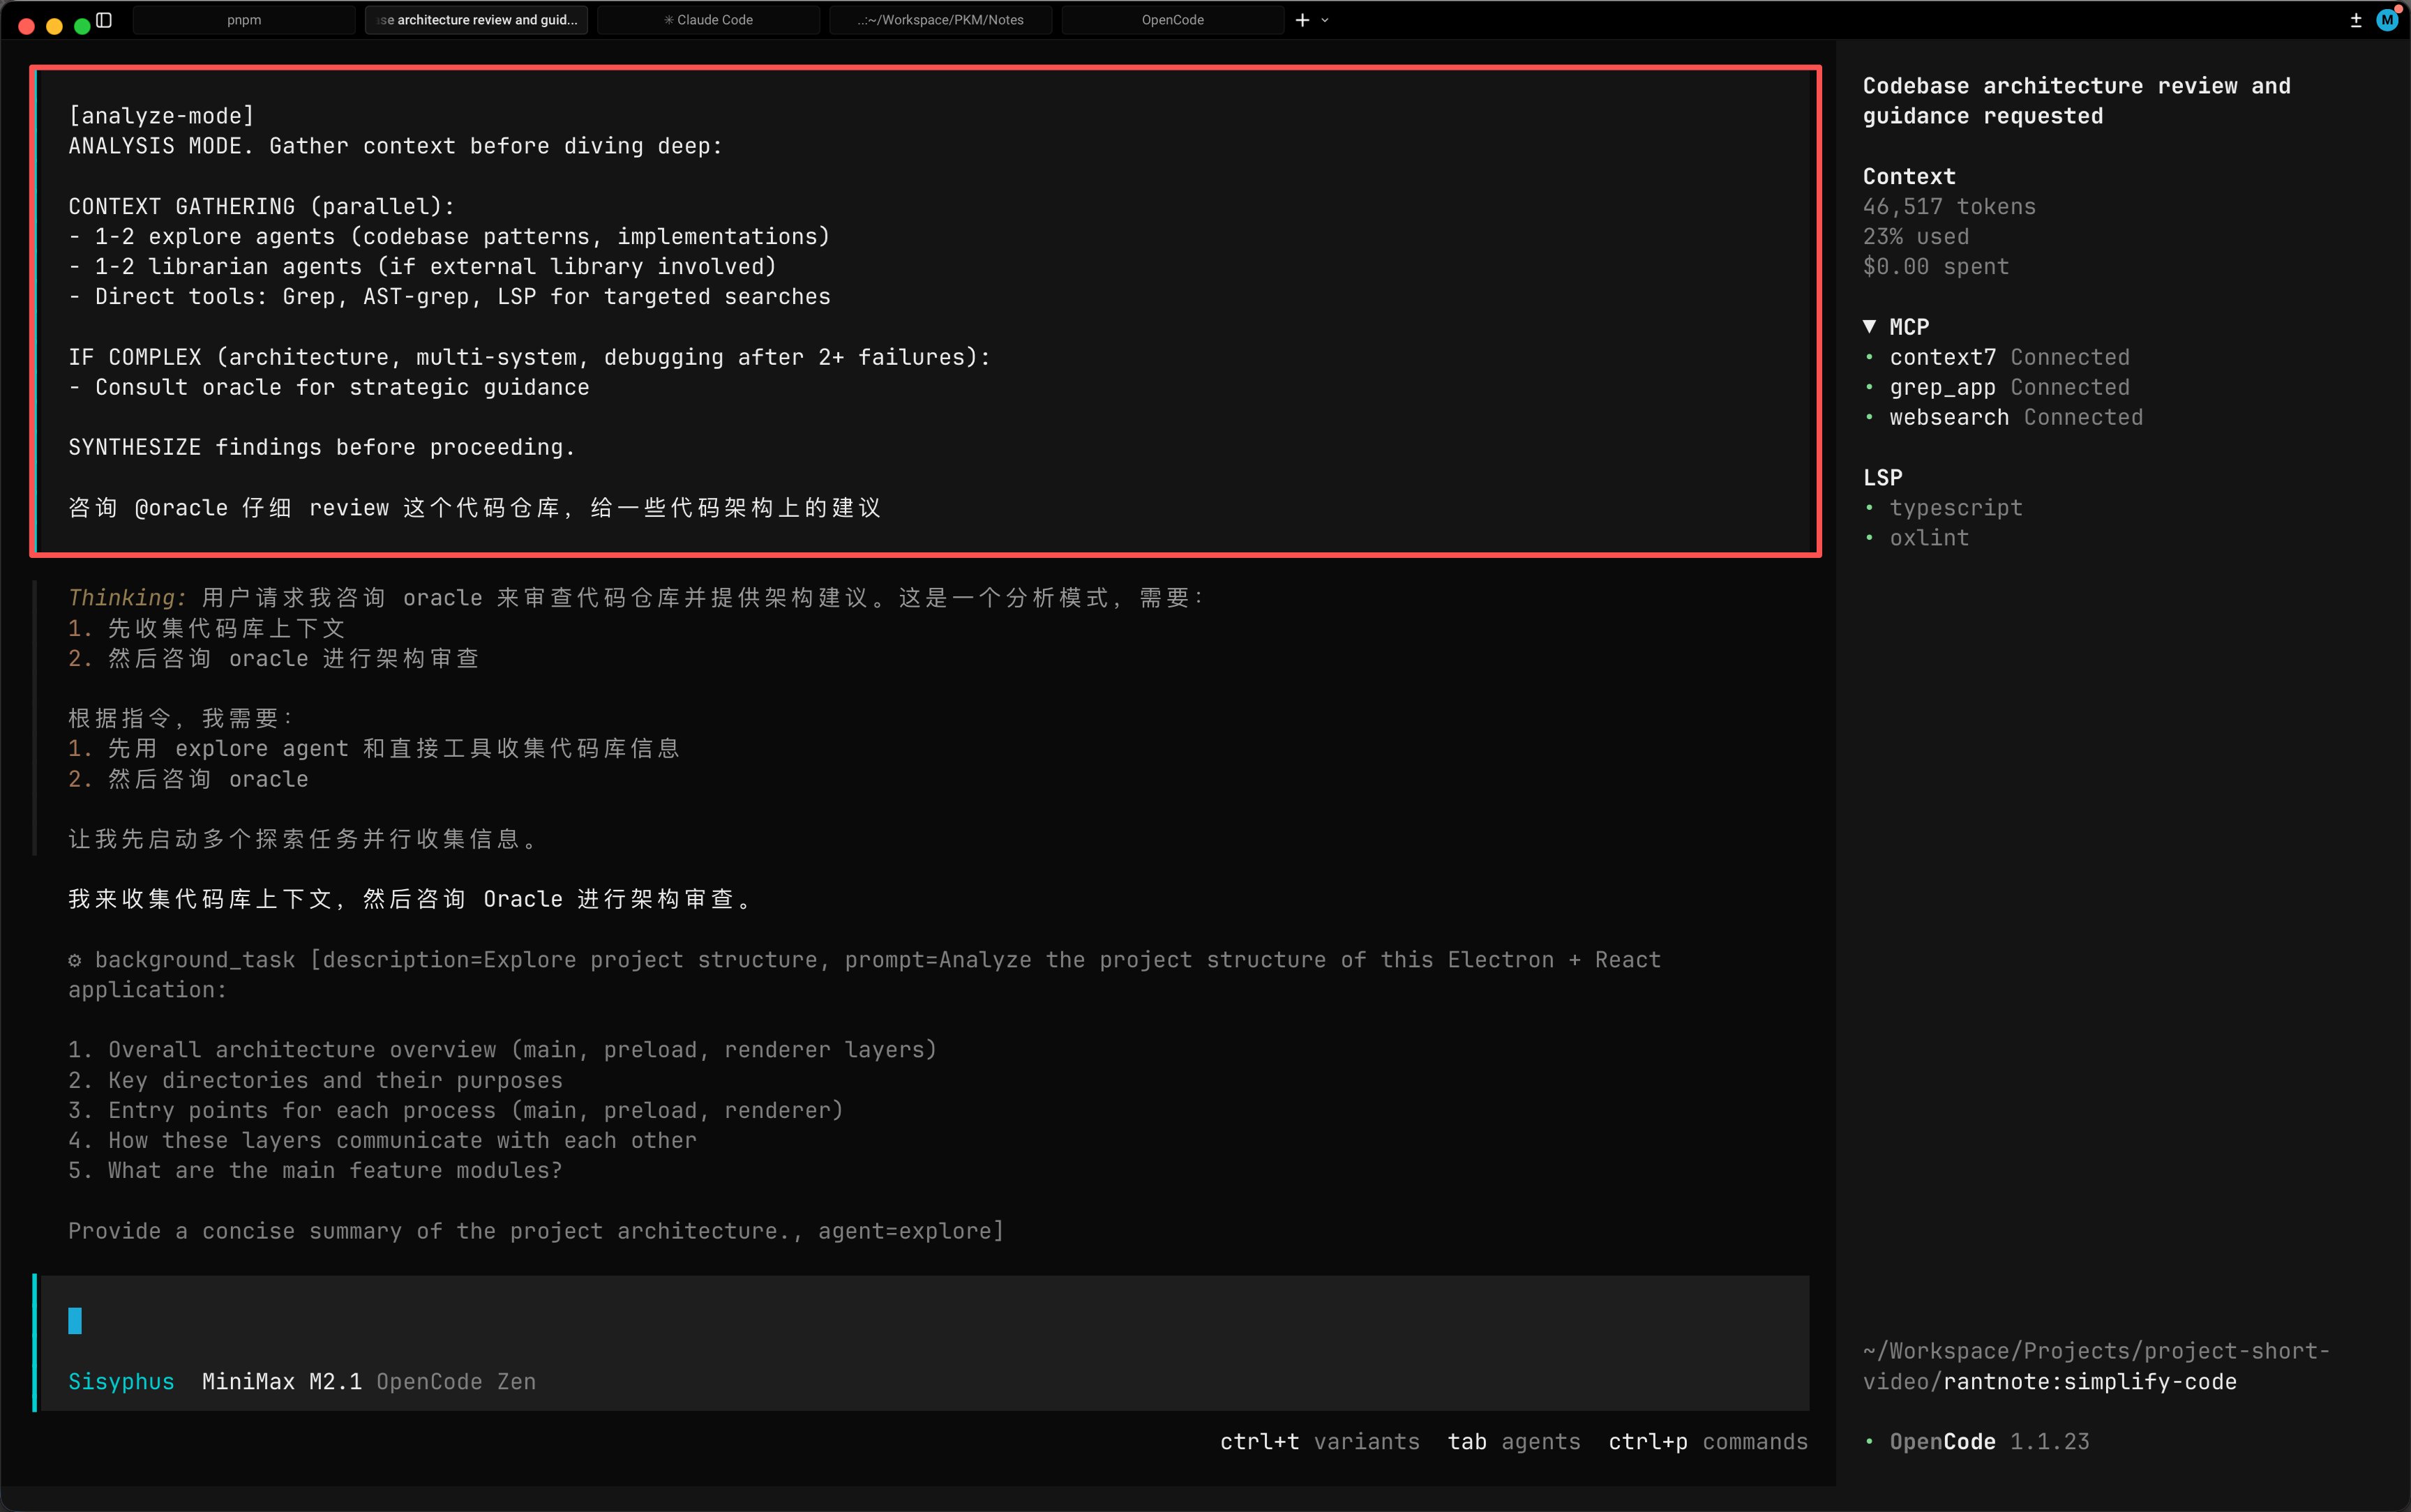Collapse the MCP section triangle
2411x1512 pixels.
1869,327
